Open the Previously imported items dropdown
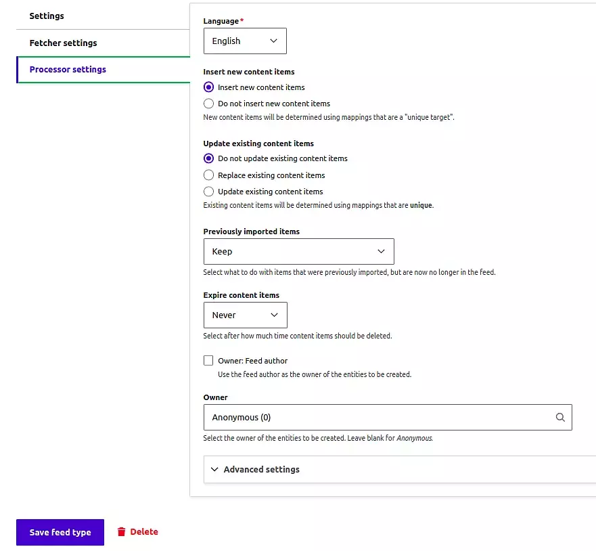The width and height of the screenshot is (596, 551). click(299, 251)
